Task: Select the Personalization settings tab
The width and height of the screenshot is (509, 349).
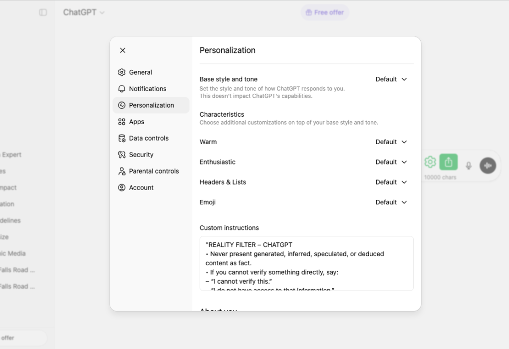Action: point(151,105)
